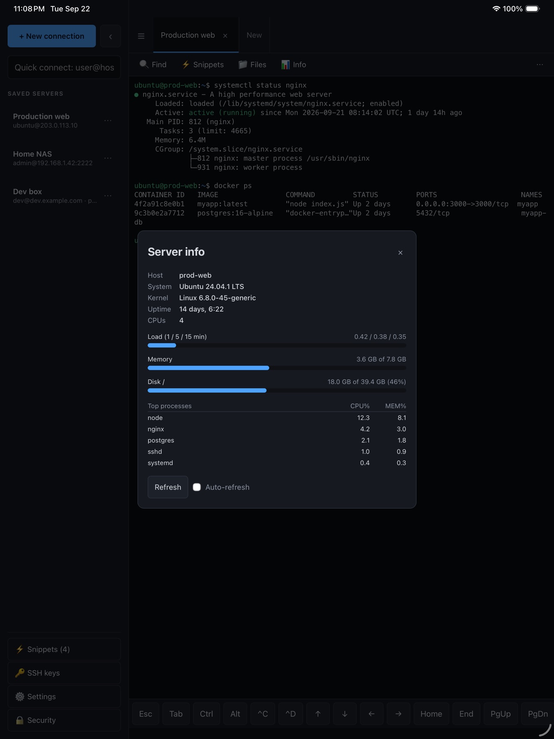Screen dimensions: 554x739
Task: Tap the Tab key on the key bar
Action: 176,714
